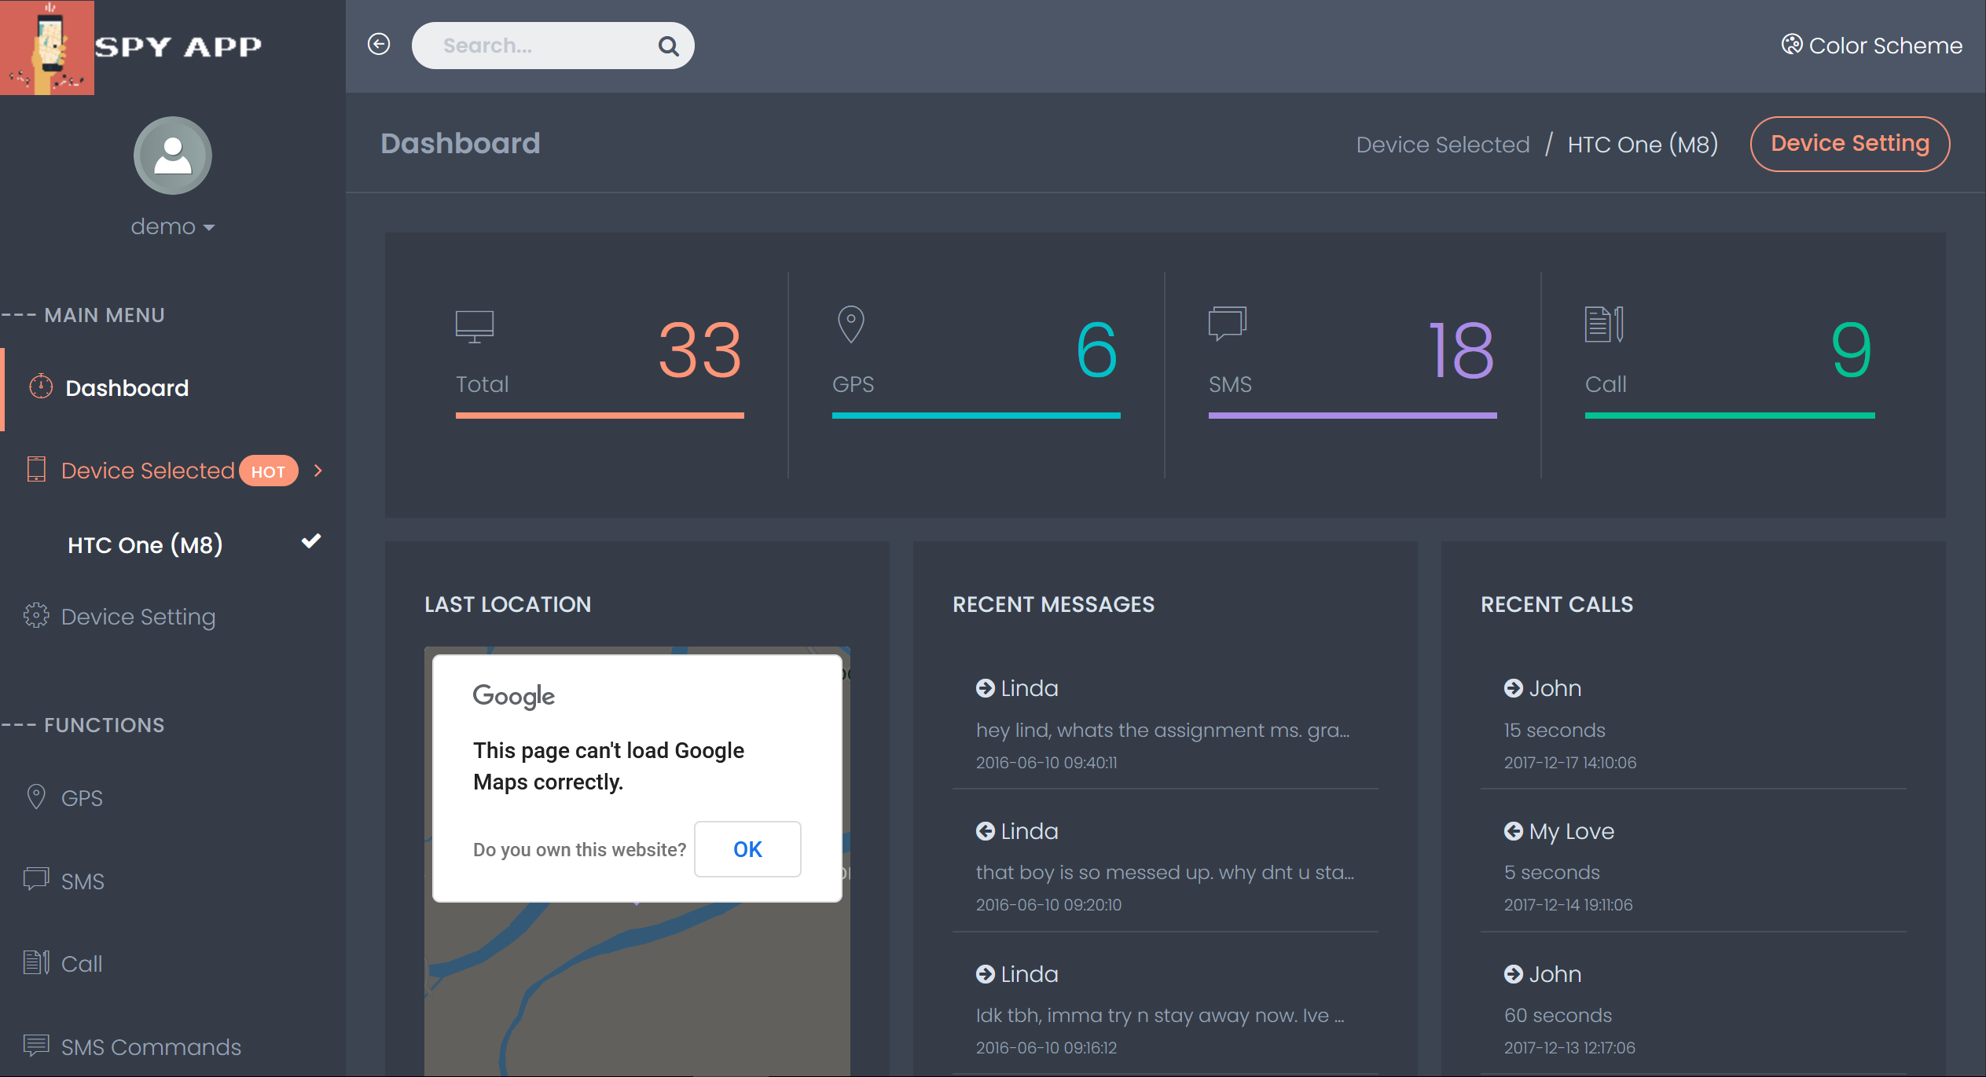Toggle the demo user dropdown arrow
The width and height of the screenshot is (1986, 1077).
pyautogui.click(x=203, y=225)
